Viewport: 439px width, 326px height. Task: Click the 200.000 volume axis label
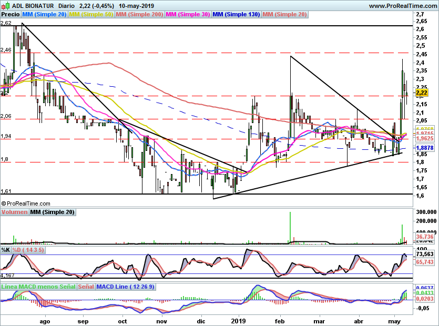[x=426, y=221]
